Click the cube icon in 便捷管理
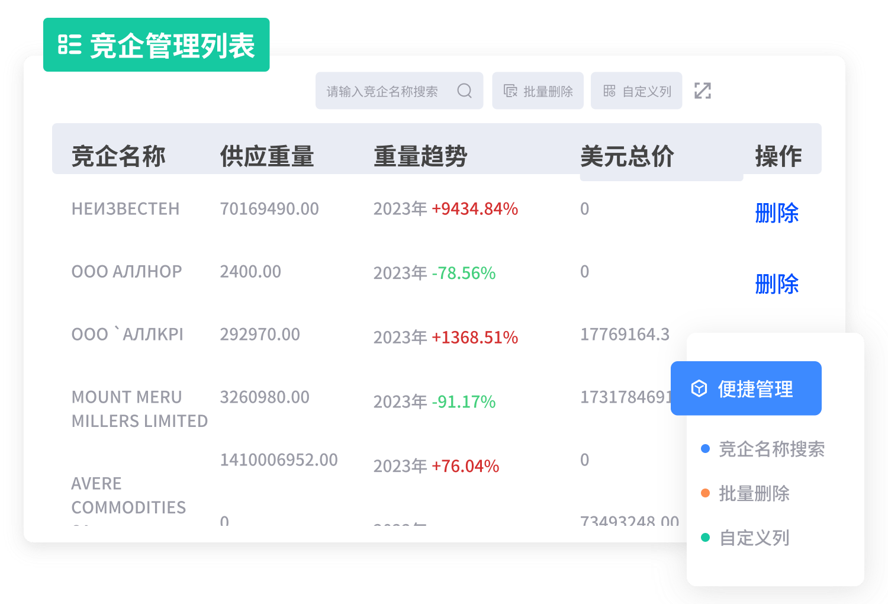 tap(699, 388)
